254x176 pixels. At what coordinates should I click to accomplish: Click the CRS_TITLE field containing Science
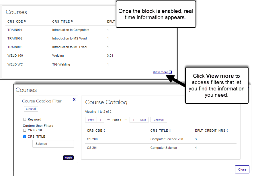point(53,144)
